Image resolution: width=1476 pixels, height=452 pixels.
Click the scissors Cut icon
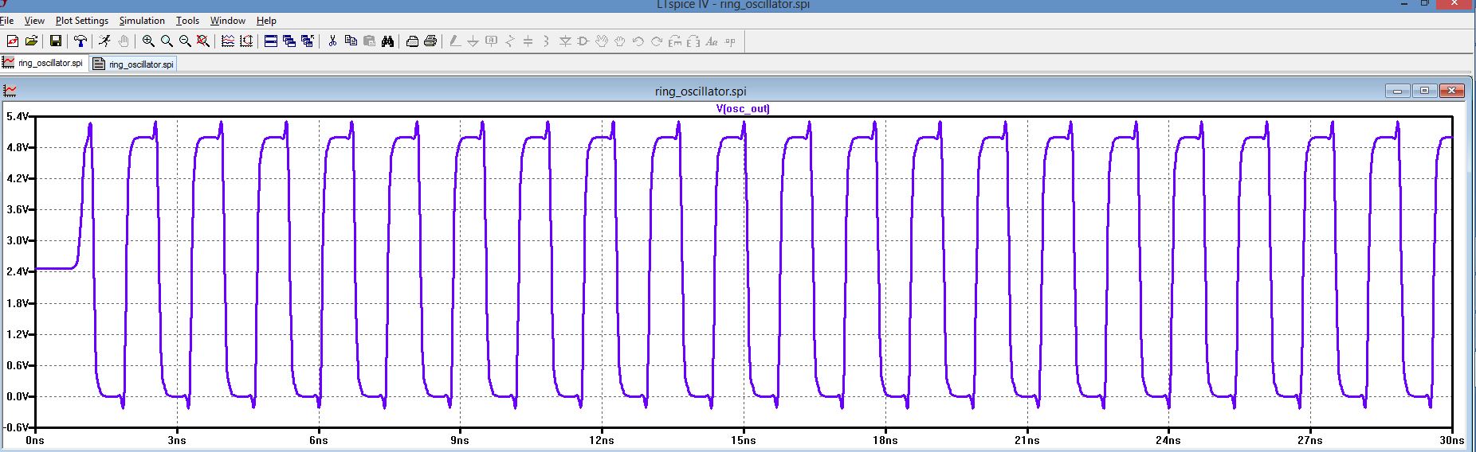332,41
